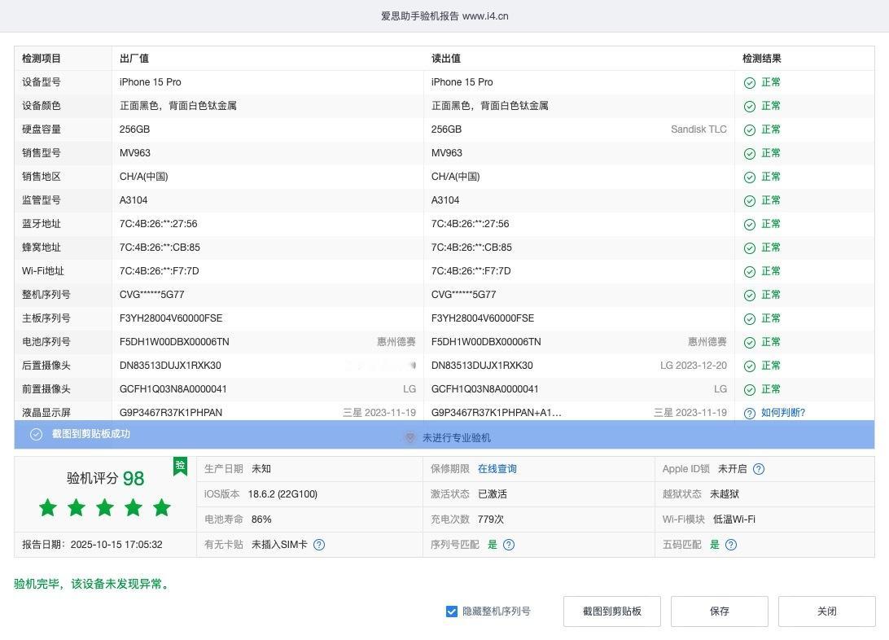The width and height of the screenshot is (889, 640).
Task: Click the LG 2023-12-20 camera date
Action: tap(694, 366)
